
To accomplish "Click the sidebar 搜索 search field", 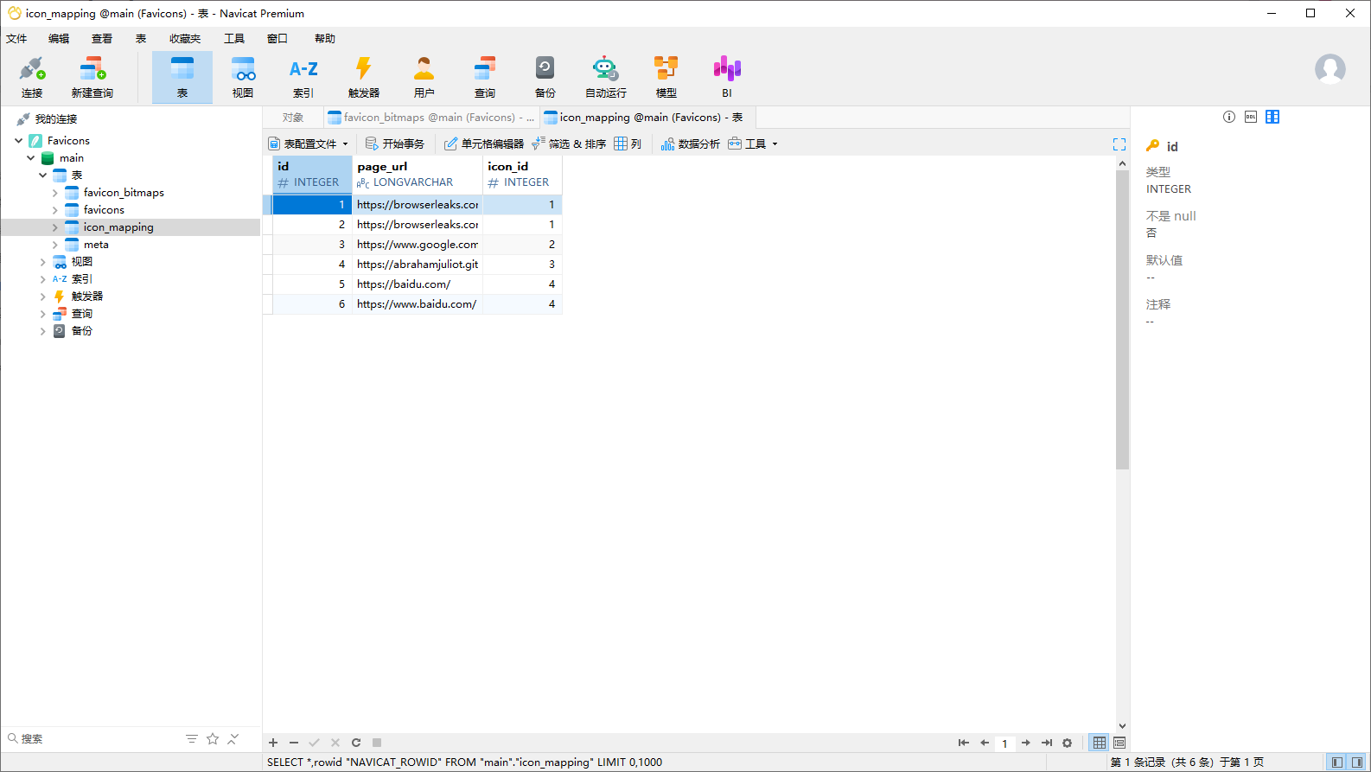I will 91,738.
